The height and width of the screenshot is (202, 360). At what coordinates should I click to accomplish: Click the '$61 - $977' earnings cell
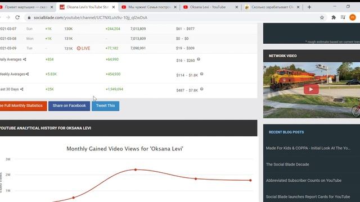[185, 29]
